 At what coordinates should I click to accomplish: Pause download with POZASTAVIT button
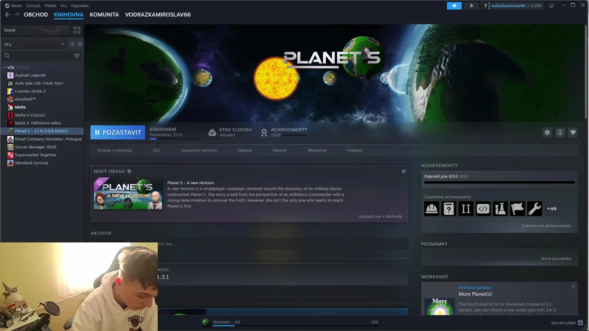tap(118, 132)
